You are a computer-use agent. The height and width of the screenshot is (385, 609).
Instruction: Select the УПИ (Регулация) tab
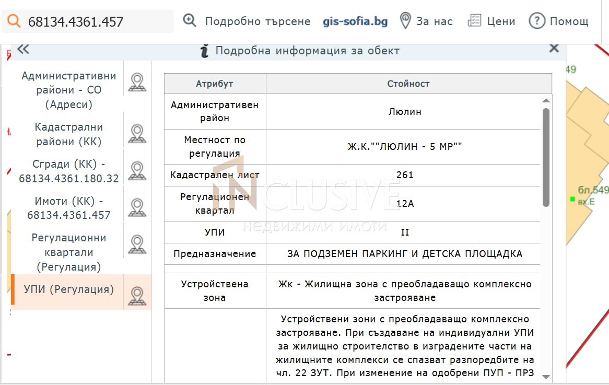coord(69,289)
